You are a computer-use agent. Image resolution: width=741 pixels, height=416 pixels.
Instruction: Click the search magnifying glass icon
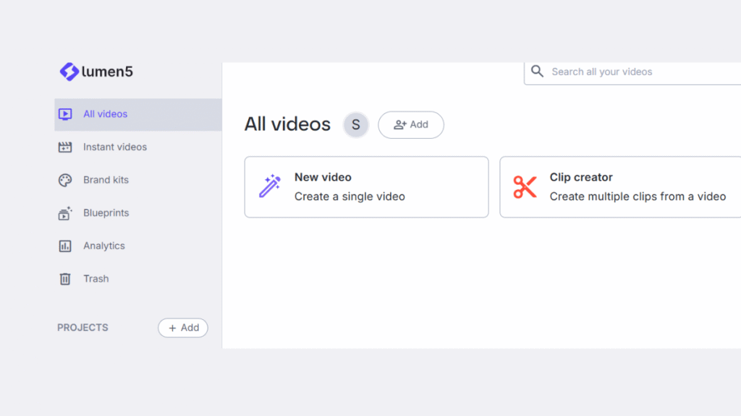537,71
